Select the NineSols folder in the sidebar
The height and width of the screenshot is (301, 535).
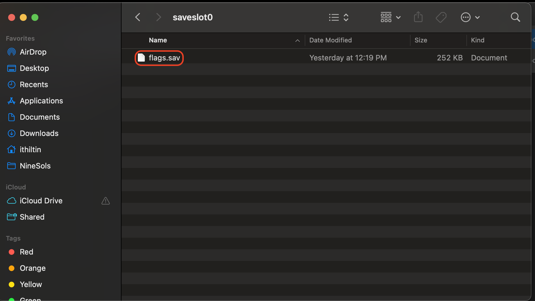click(x=35, y=166)
